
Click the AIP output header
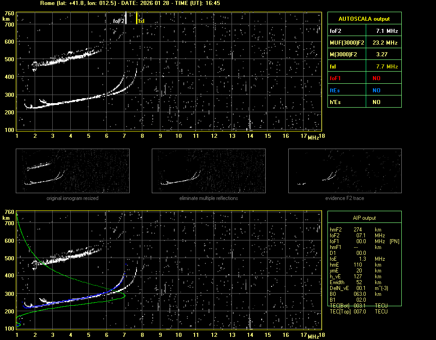click(364, 218)
